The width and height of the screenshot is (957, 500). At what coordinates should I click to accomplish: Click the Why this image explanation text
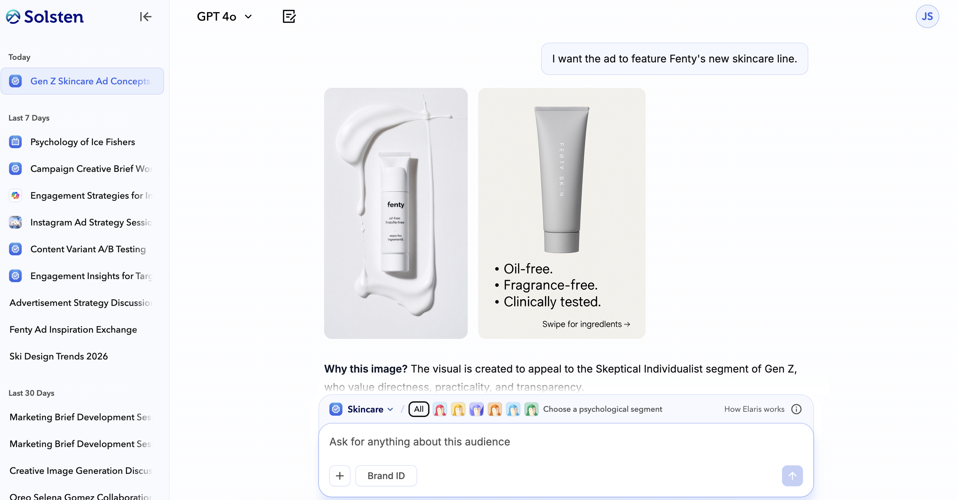click(x=561, y=377)
